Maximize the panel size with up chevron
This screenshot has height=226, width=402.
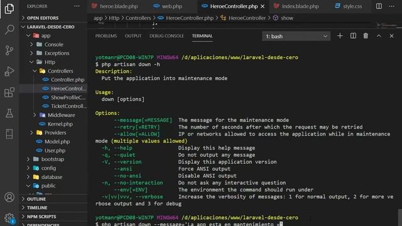pos(379,36)
